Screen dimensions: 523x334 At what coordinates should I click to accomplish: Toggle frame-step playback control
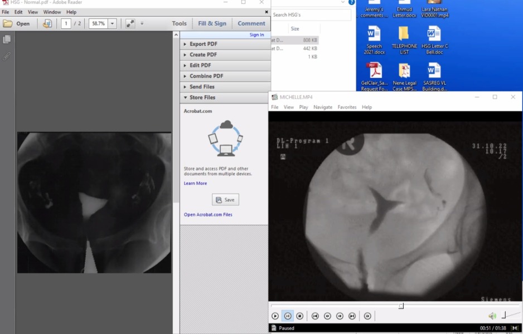(367, 316)
